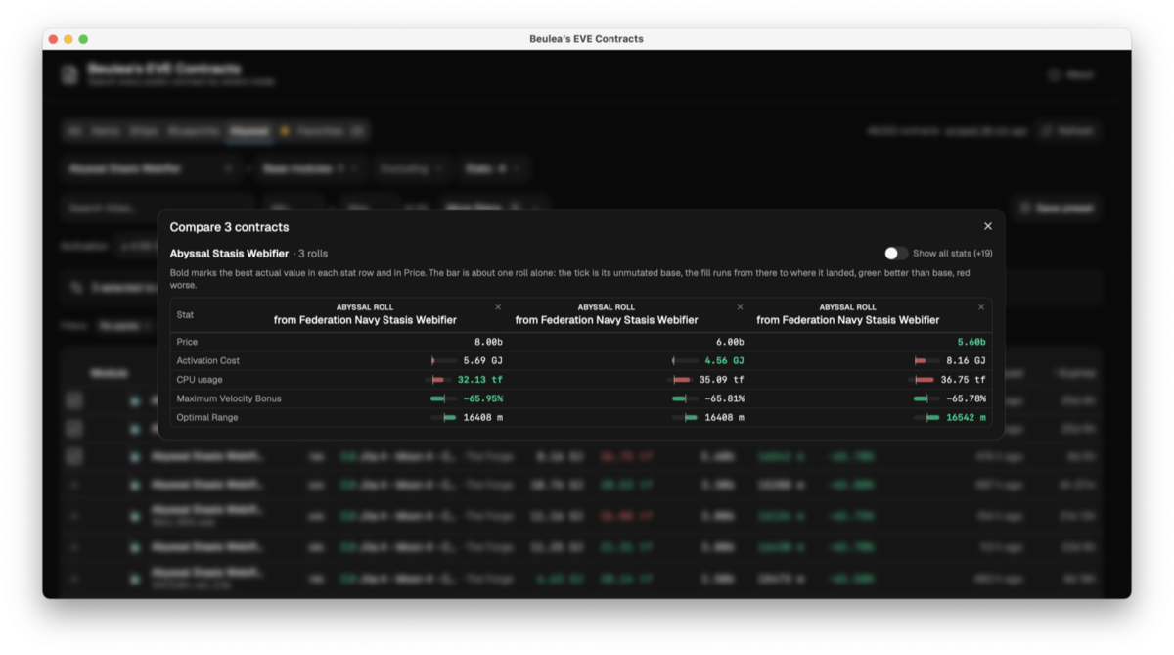Select the Optimal Range row label
This screenshot has height=655, width=1174.
207,418
